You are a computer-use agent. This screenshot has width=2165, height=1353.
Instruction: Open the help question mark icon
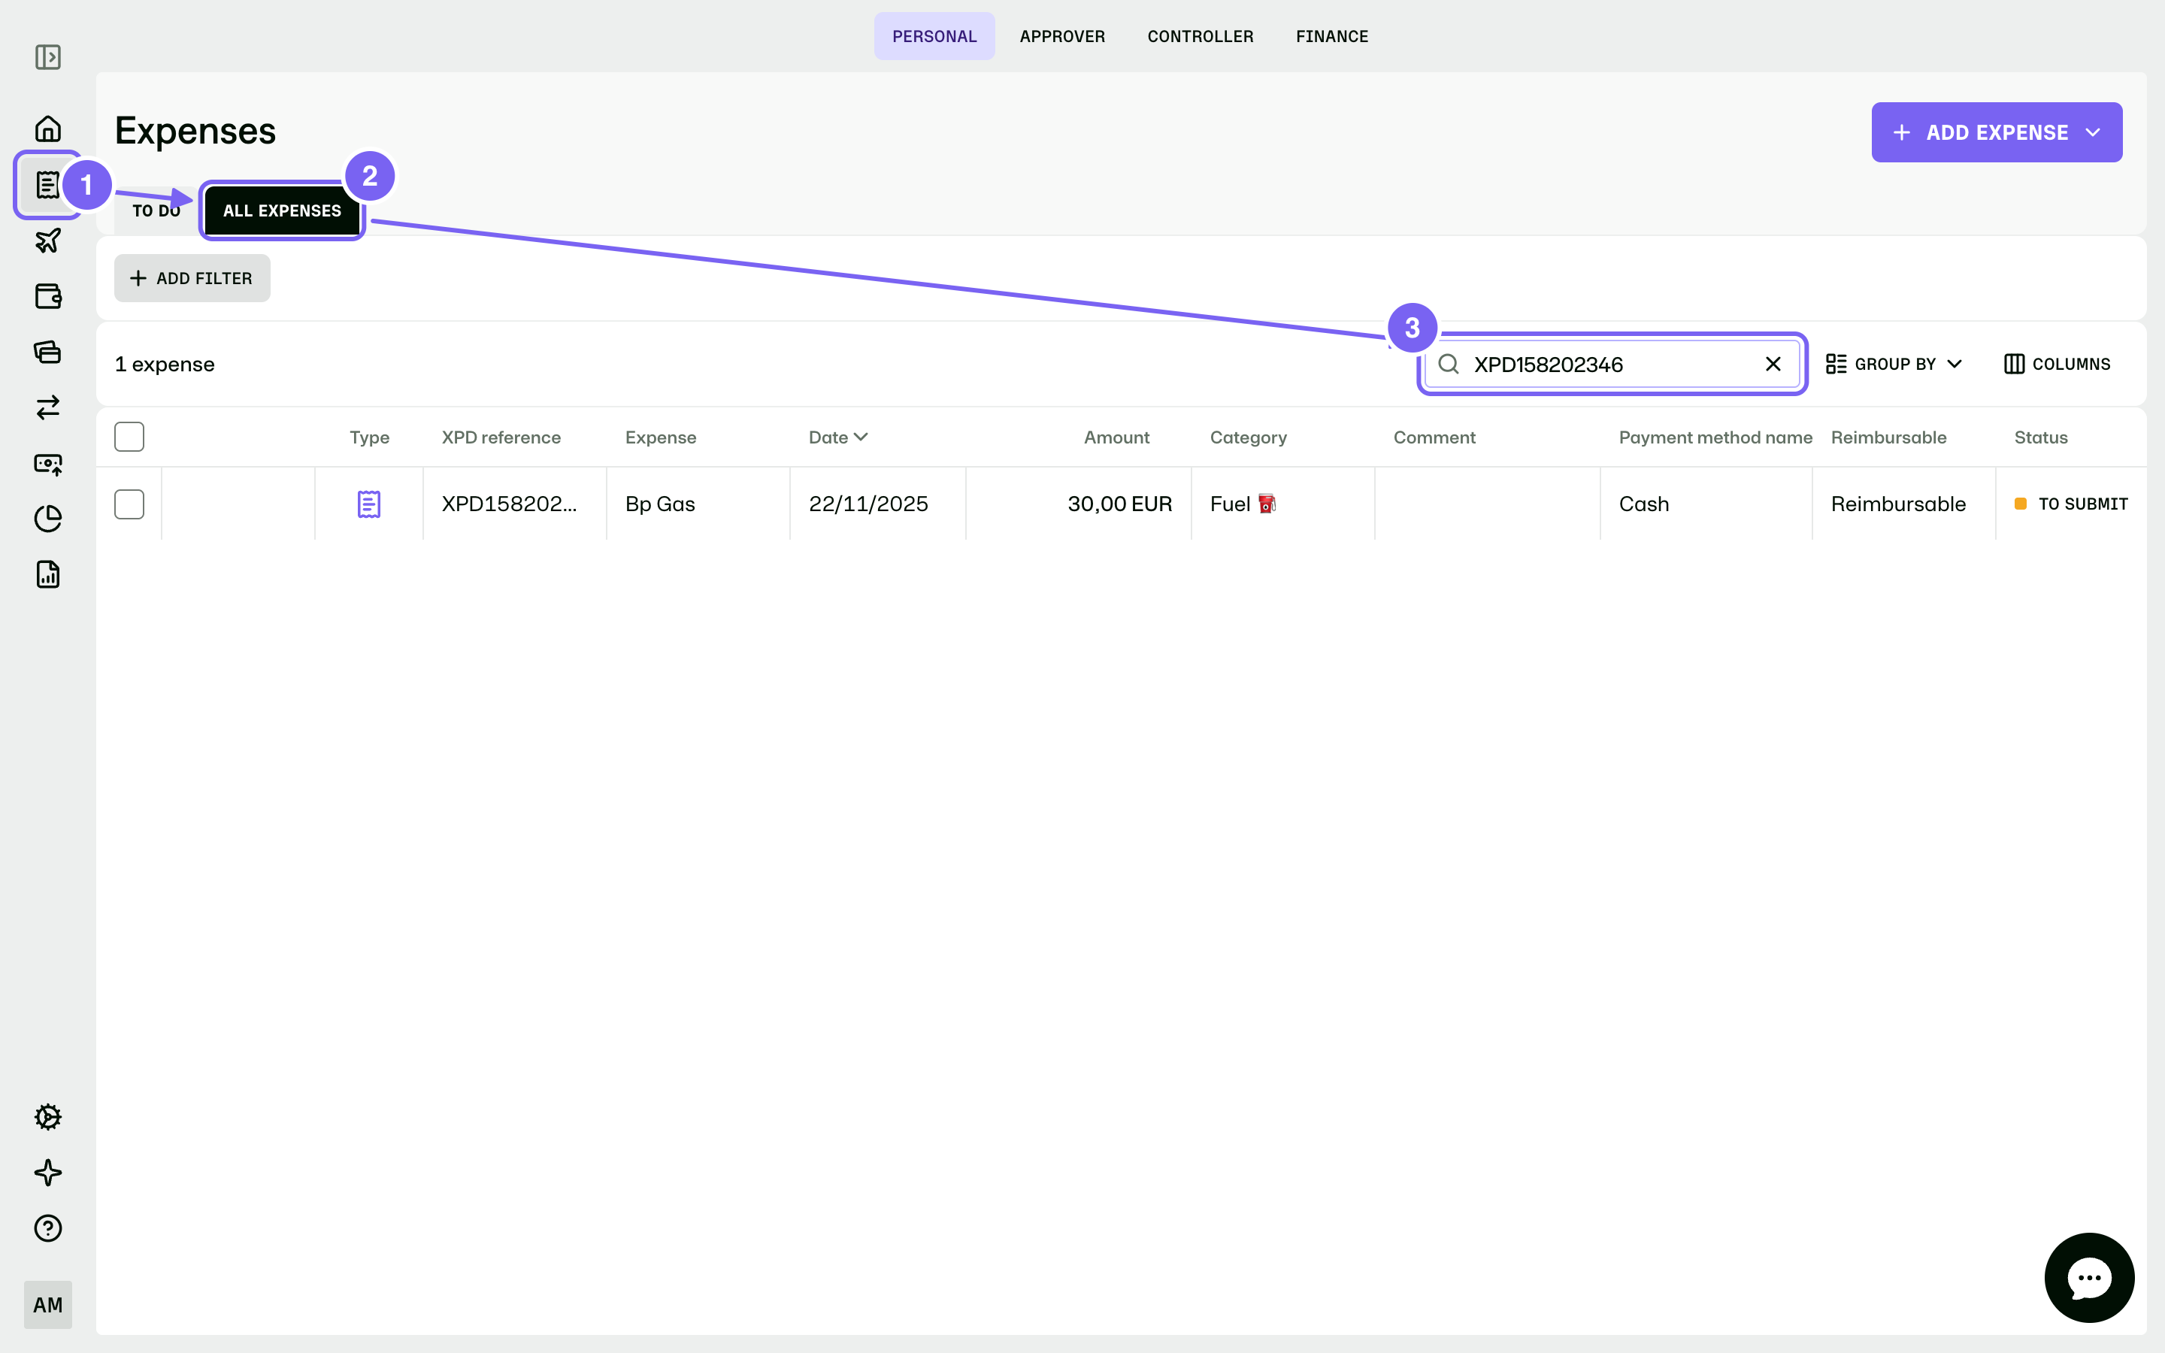(x=47, y=1227)
